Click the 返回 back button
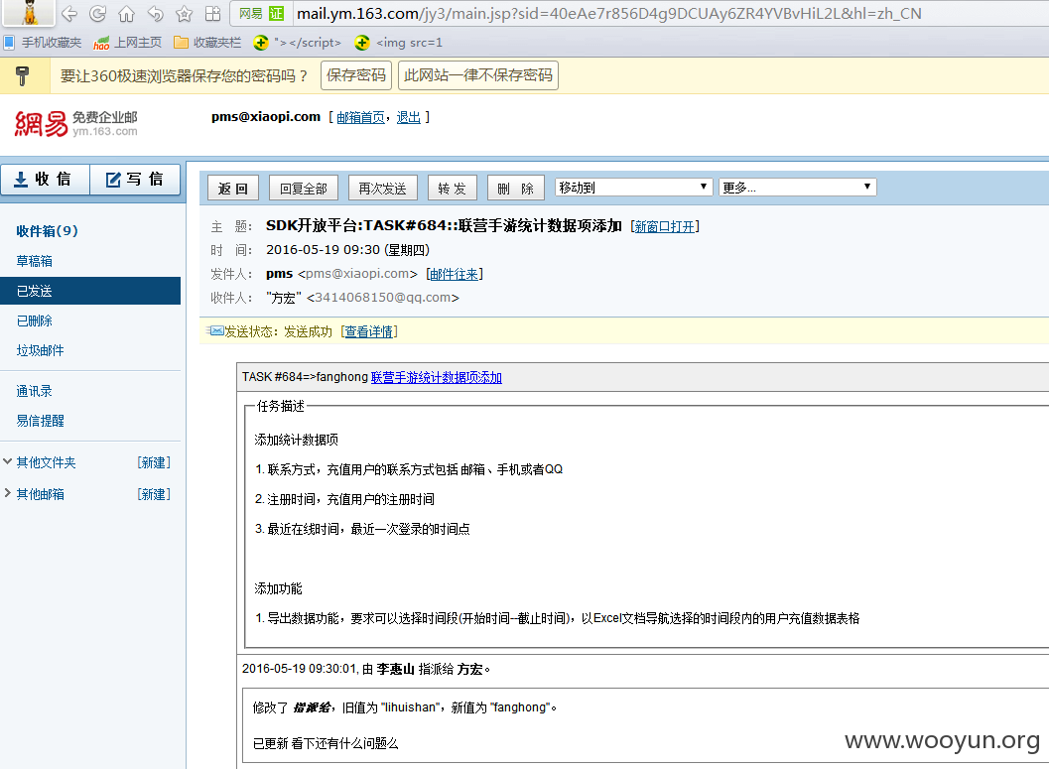This screenshot has width=1049, height=769. tap(233, 189)
